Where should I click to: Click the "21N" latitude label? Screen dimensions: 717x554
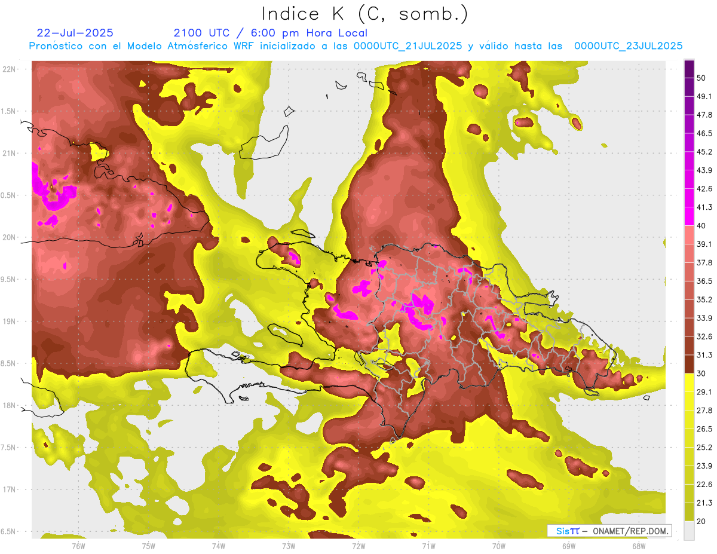coord(9,154)
